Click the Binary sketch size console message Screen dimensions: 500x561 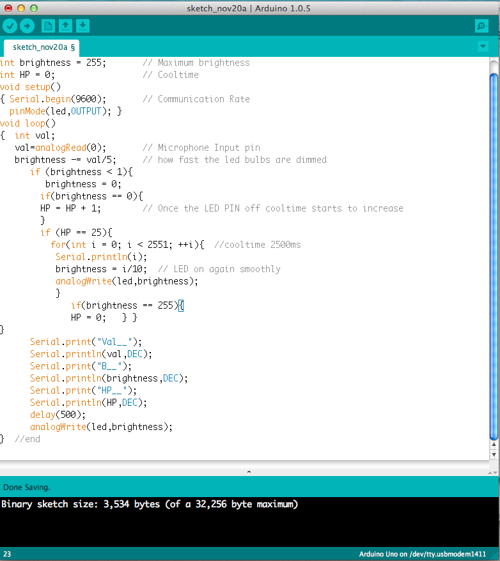click(150, 504)
